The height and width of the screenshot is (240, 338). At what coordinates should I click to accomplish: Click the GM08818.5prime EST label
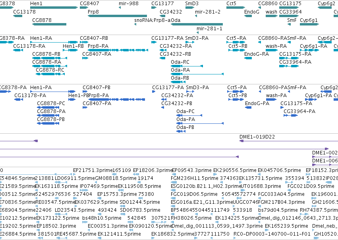click(116, 178)
